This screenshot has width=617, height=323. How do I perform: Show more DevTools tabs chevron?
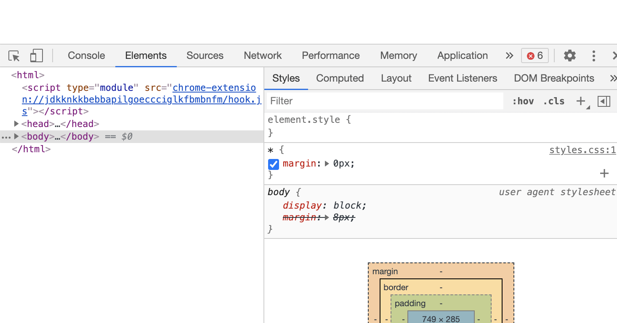pyautogui.click(x=510, y=56)
